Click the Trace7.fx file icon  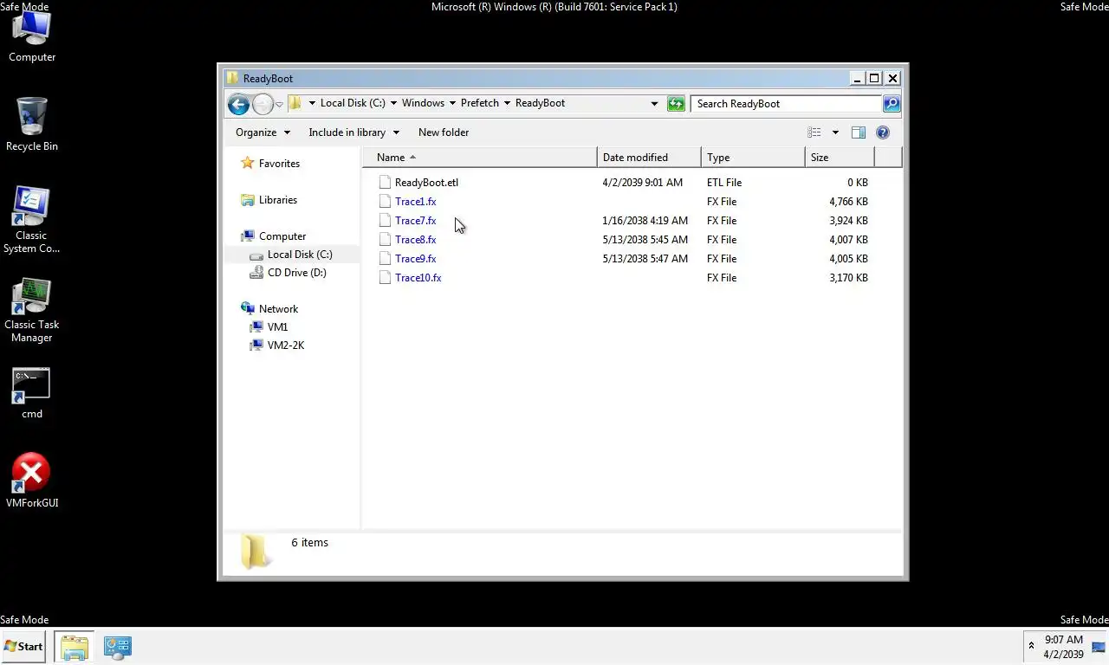tap(385, 221)
